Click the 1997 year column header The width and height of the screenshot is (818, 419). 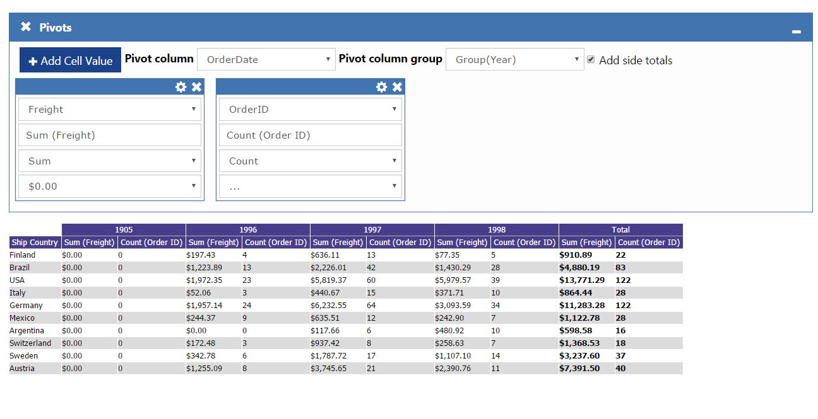(372, 229)
